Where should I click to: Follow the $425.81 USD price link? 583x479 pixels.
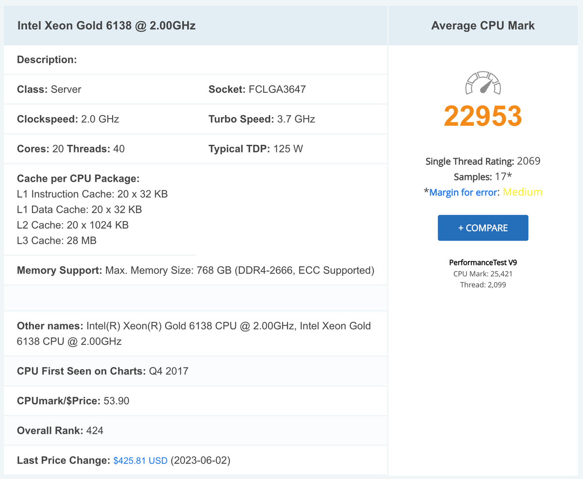[x=140, y=460]
